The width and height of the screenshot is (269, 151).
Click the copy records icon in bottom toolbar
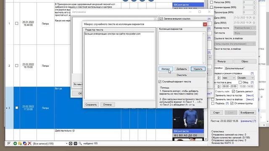click(x=25, y=143)
